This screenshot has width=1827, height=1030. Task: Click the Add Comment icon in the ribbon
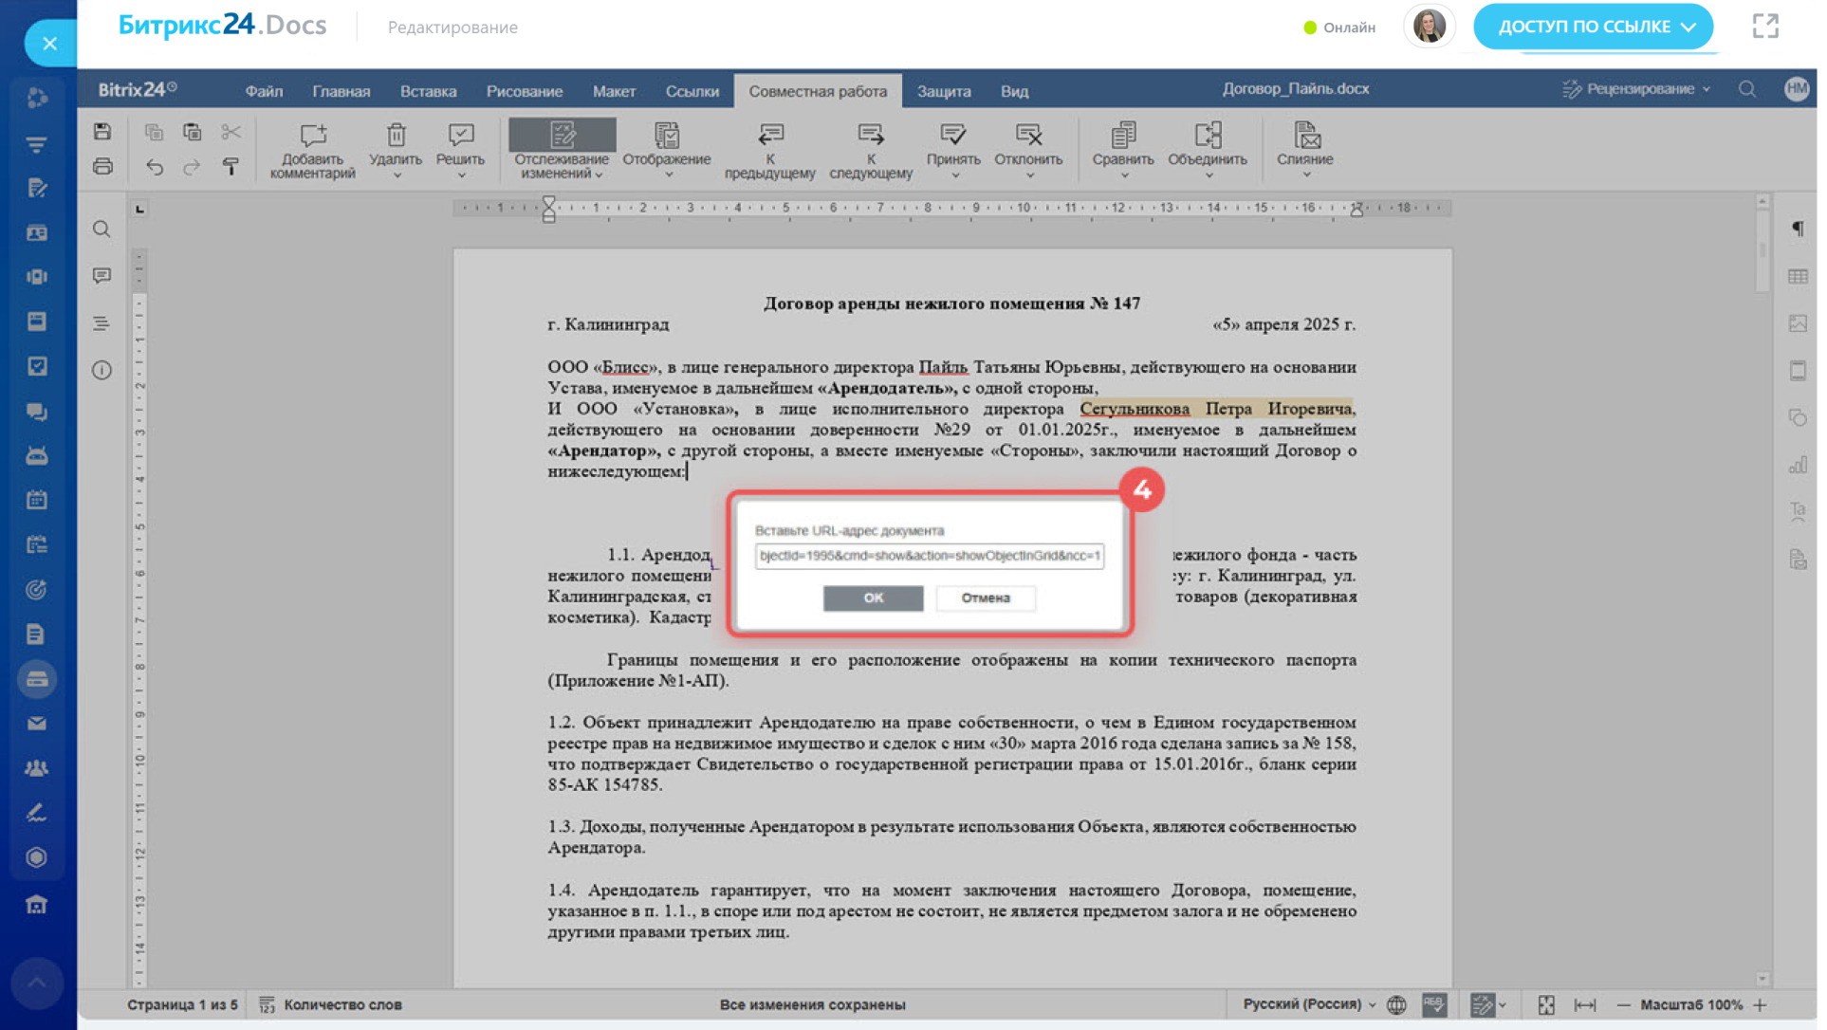pyautogui.click(x=312, y=136)
